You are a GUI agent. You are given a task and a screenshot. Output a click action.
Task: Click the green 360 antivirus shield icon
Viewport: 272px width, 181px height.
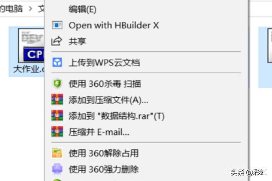(57, 83)
